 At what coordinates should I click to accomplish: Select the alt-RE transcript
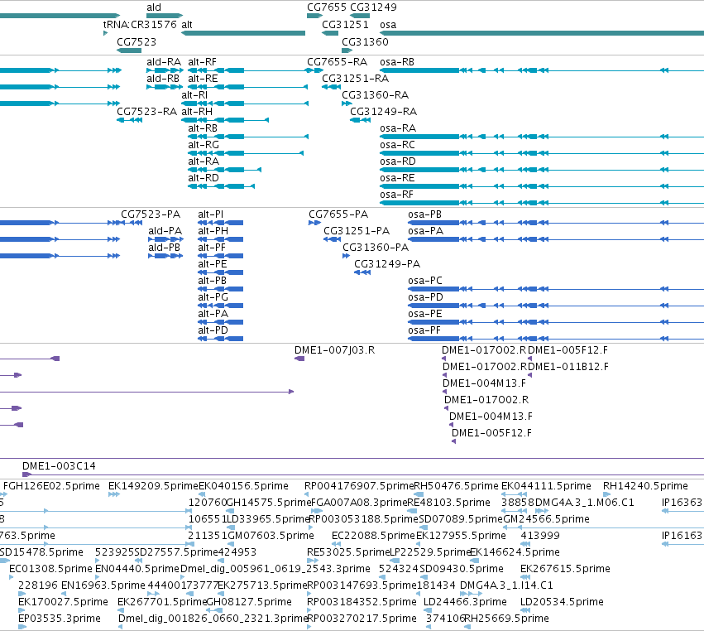click(x=248, y=87)
